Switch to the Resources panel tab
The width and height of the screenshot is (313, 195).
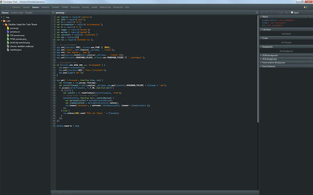pyautogui.click(x=75, y=7)
